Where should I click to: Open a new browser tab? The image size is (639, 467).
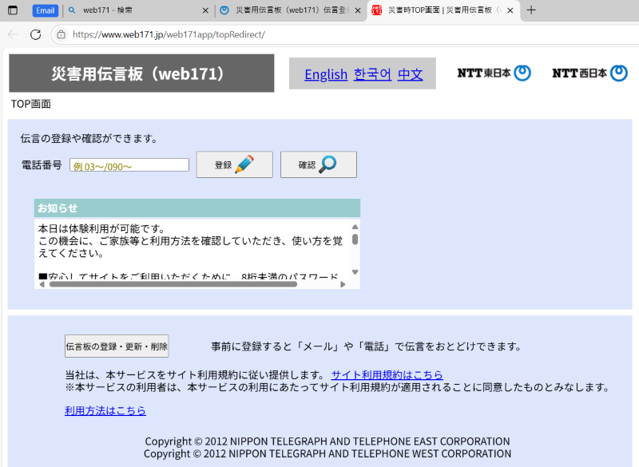coord(531,10)
